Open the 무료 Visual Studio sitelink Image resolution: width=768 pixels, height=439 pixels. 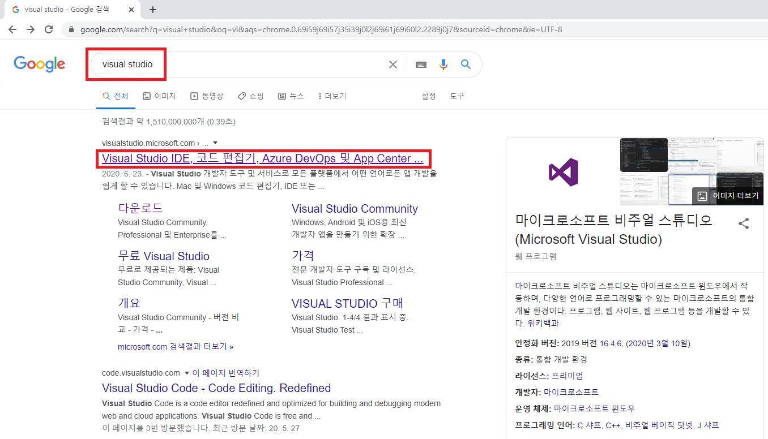(x=164, y=256)
